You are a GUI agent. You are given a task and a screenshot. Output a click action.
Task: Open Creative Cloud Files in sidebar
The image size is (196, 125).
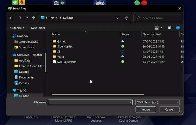pyautogui.click(x=29, y=66)
